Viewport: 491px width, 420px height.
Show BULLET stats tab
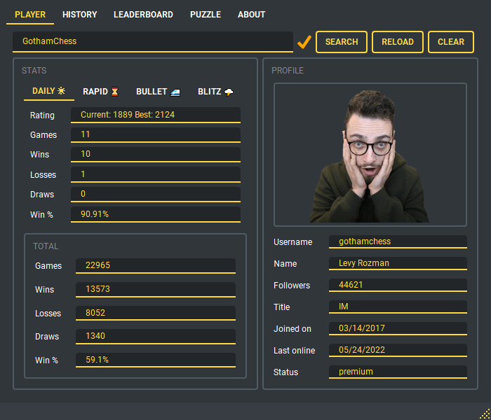(158, 91)
